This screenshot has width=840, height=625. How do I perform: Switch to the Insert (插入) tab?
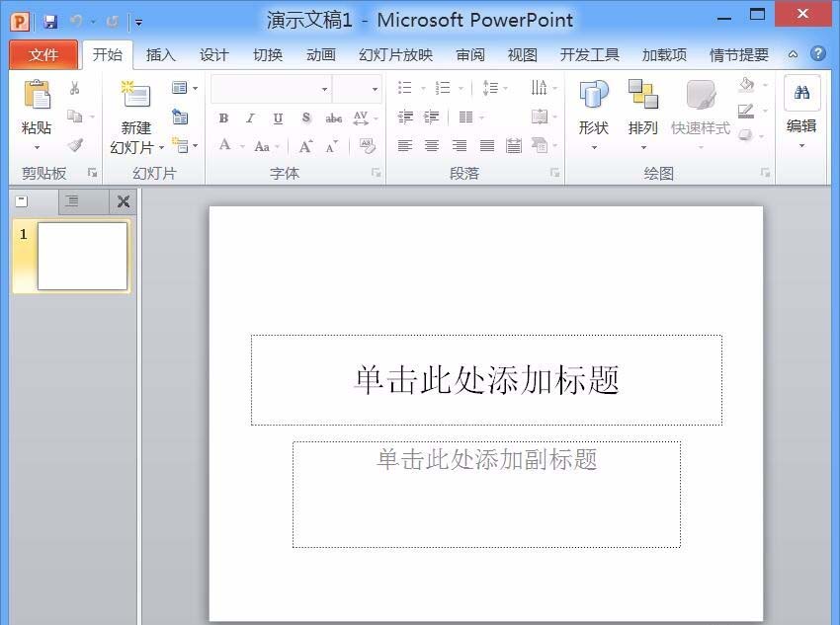point(160,55)
